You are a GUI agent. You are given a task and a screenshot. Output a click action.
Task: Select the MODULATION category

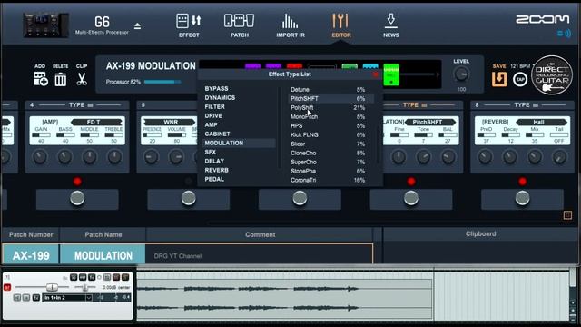(x=240, y=144)
